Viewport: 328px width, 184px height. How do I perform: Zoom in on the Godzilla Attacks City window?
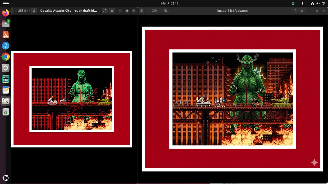(x=34, y=11)
